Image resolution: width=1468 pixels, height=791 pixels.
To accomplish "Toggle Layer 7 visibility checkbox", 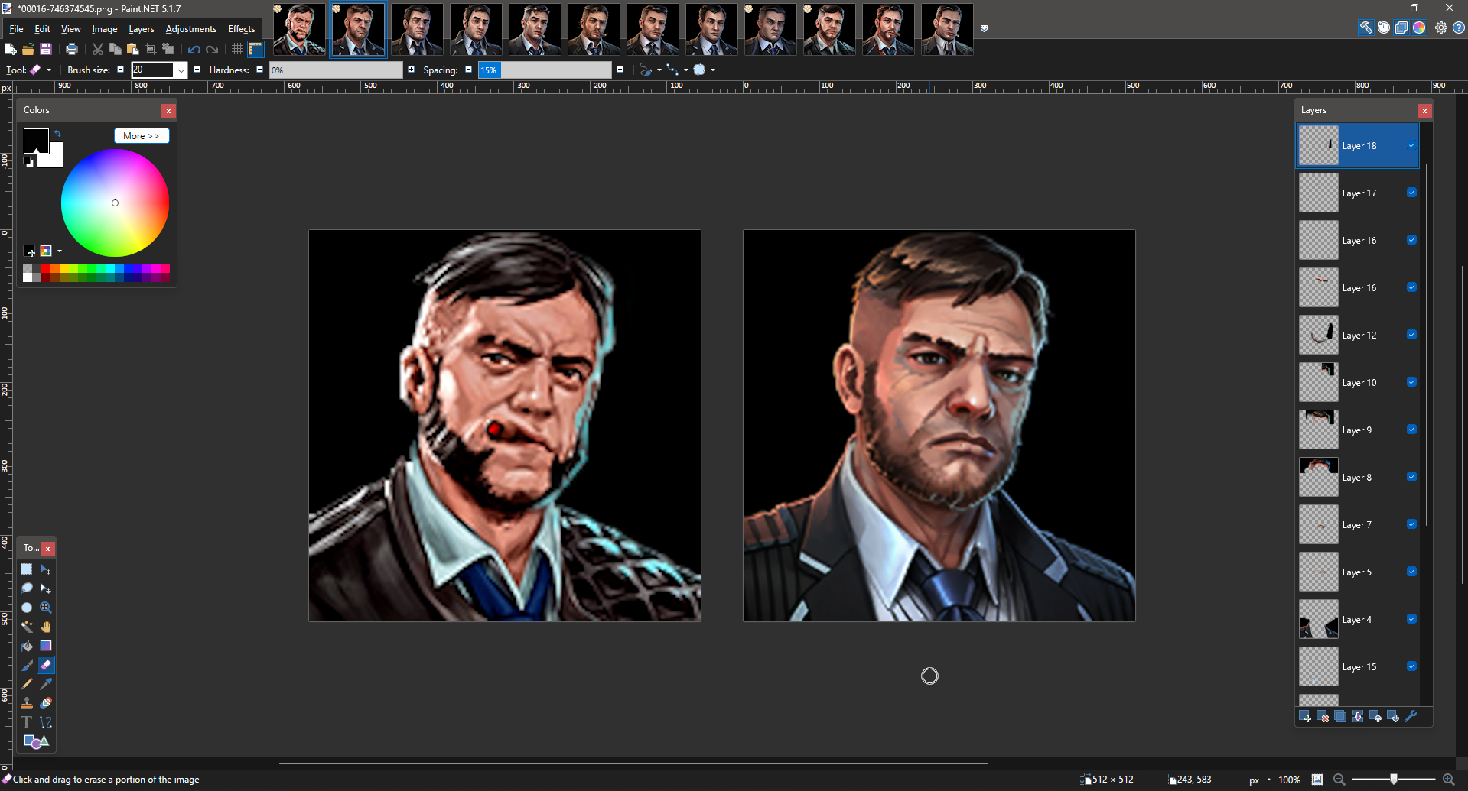I will [x=1411, y=524].
